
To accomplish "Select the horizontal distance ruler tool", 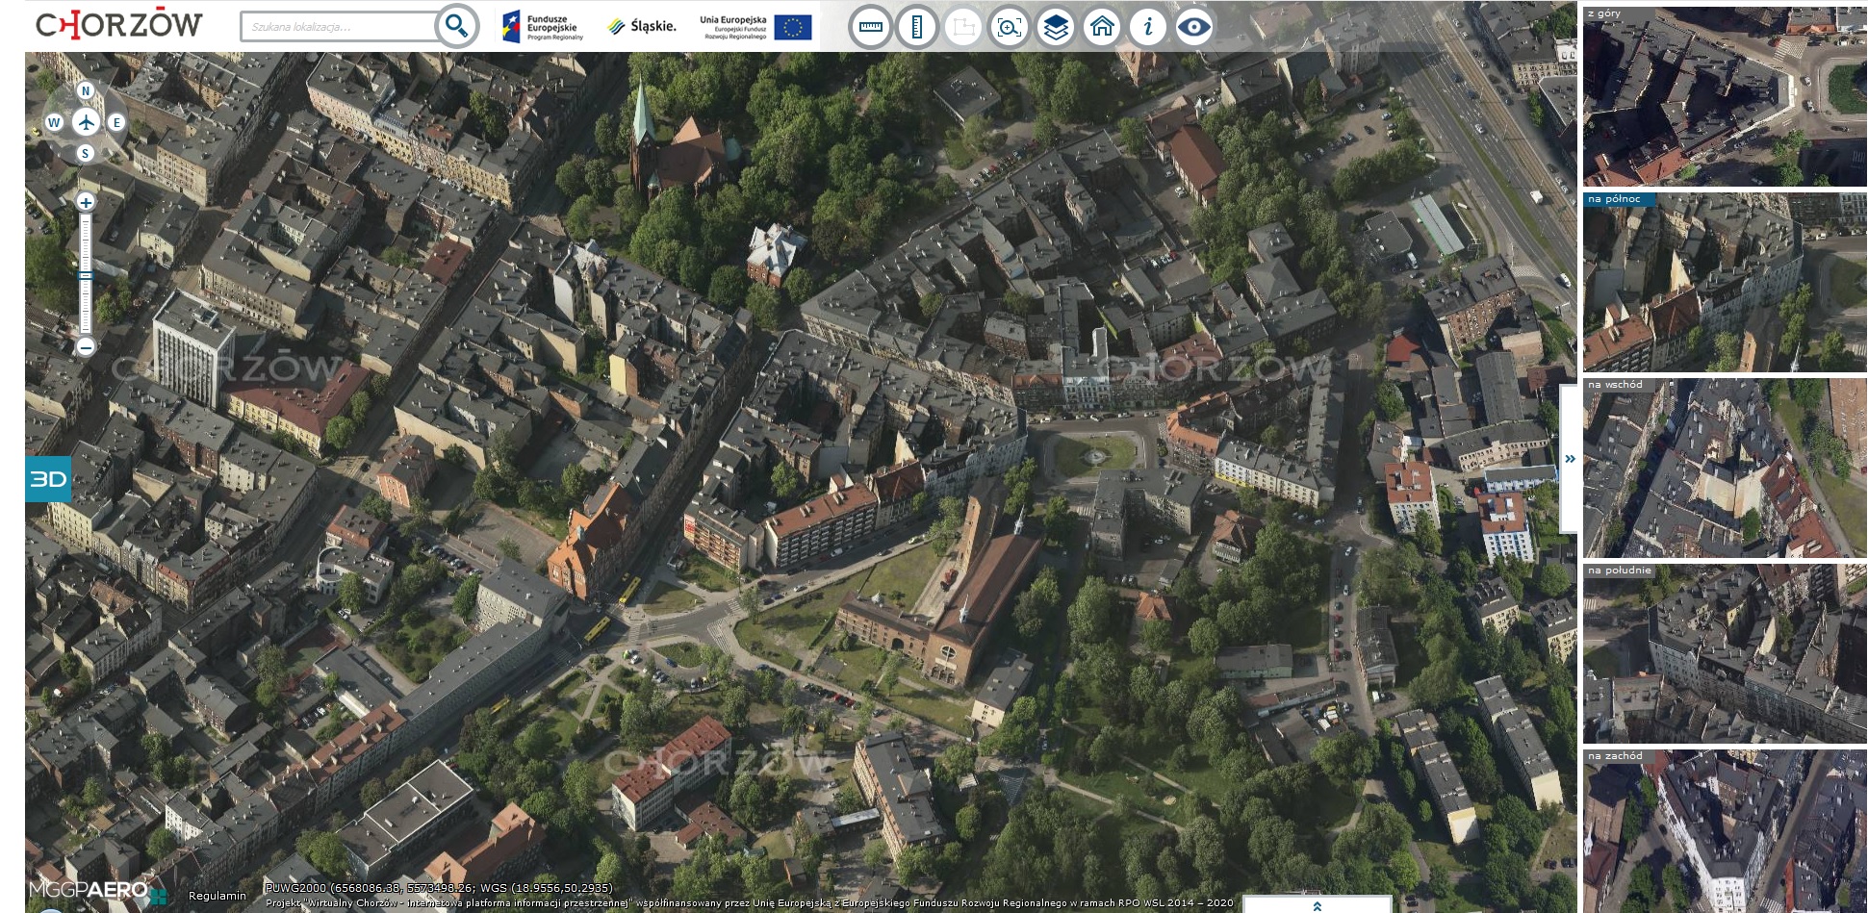I will click(870, 27).
